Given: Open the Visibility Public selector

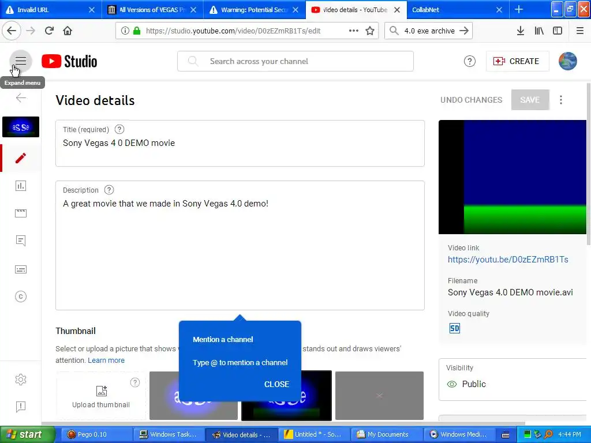Looking at the screenshot, I should (x=513, y=380).
